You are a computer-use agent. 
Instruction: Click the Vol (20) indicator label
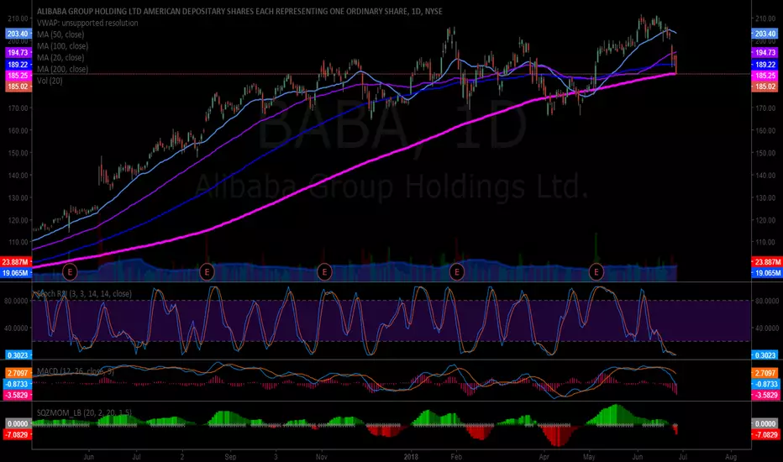tap(50, 81)
